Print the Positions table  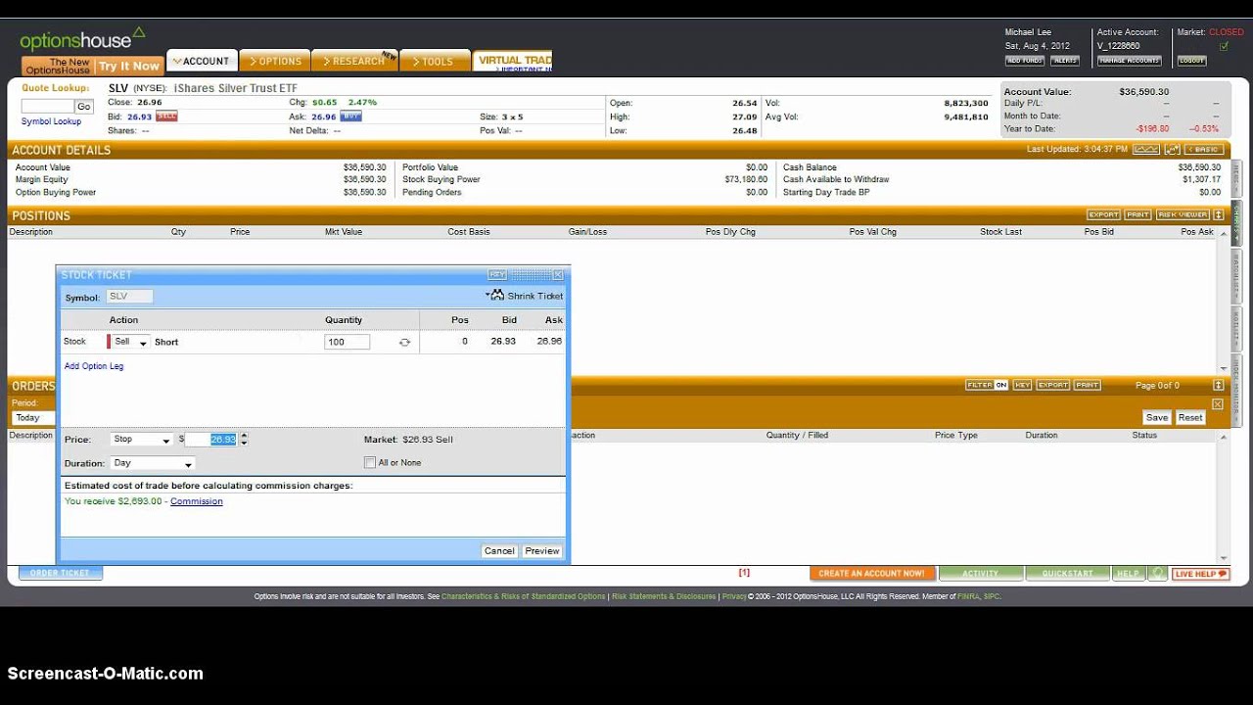pos(1137,214)
